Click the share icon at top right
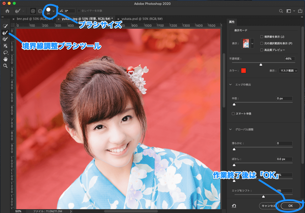 (300, 11)
